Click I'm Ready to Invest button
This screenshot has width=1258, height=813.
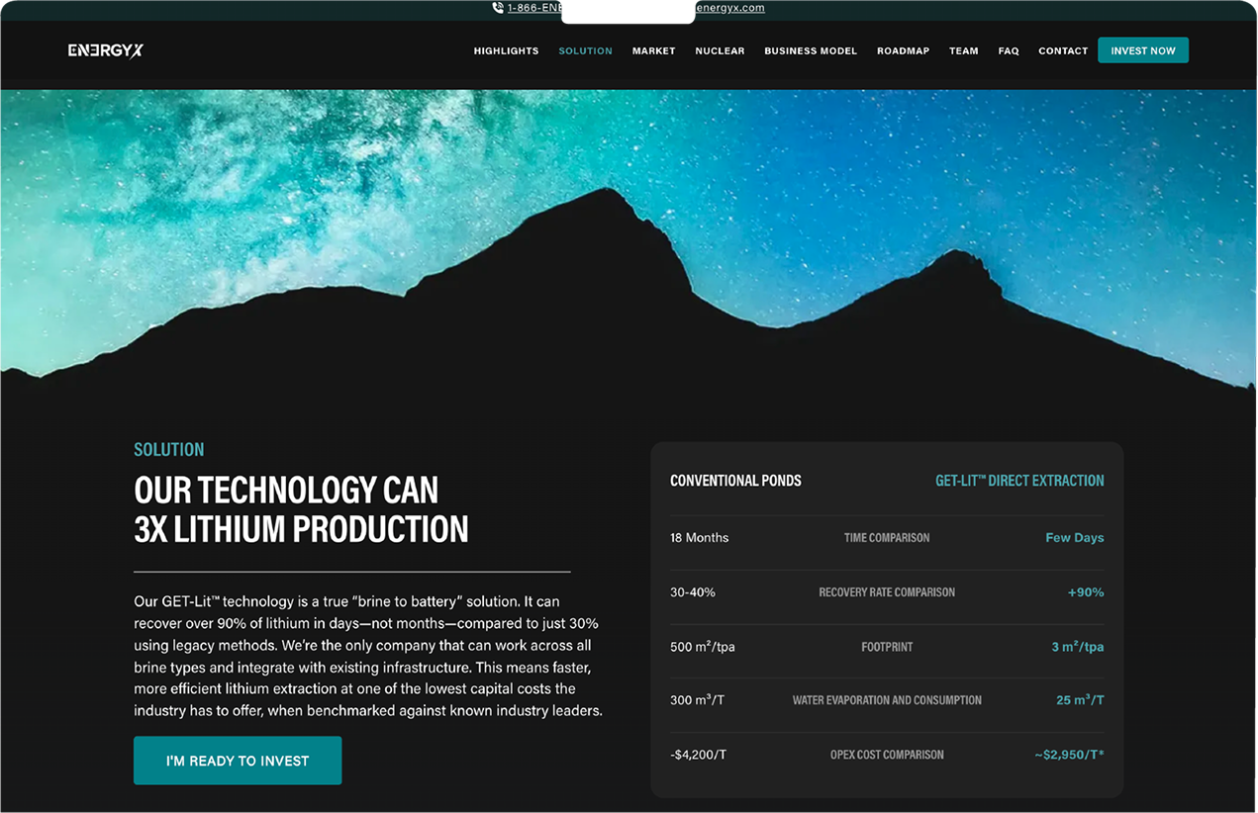coord(238,761)
